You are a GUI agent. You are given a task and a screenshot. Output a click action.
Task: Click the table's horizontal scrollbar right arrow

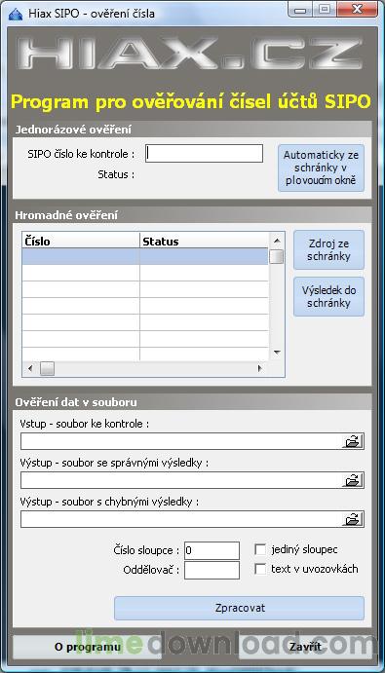260,368
